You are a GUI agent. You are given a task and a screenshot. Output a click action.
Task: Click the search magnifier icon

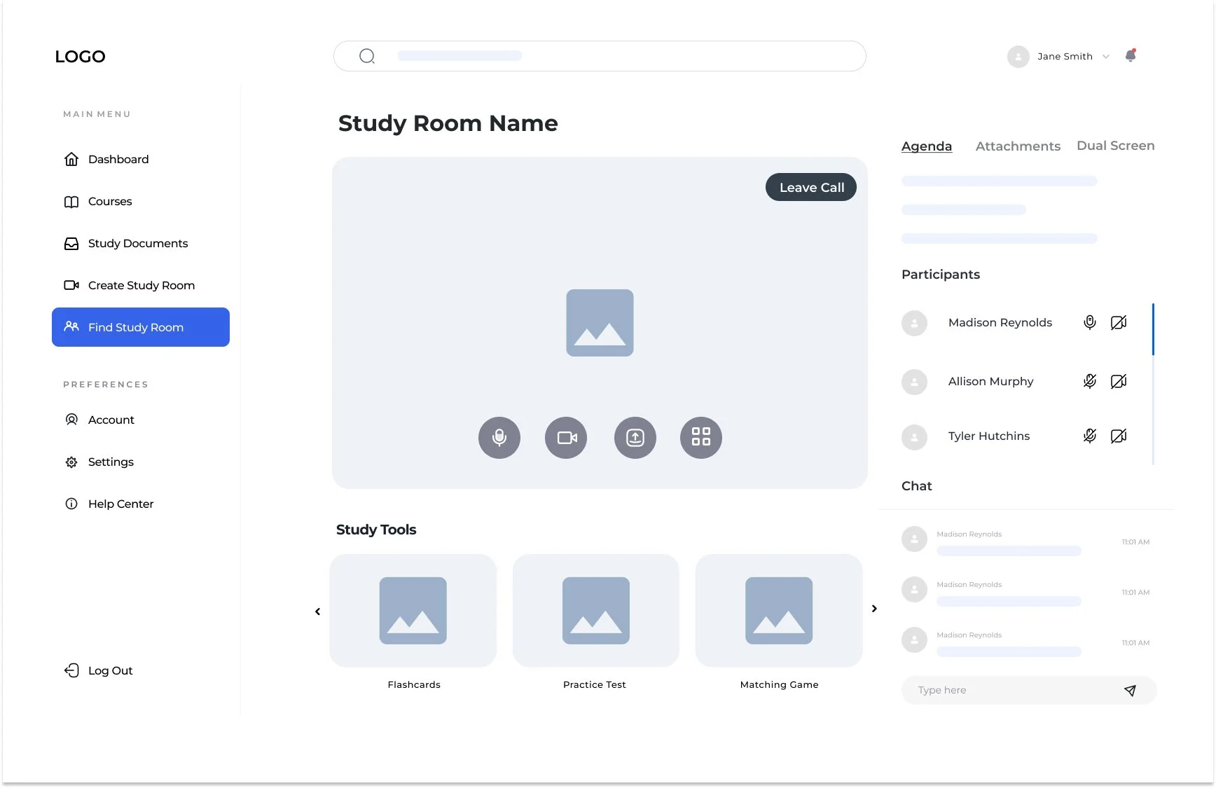[x=367, y=56]
